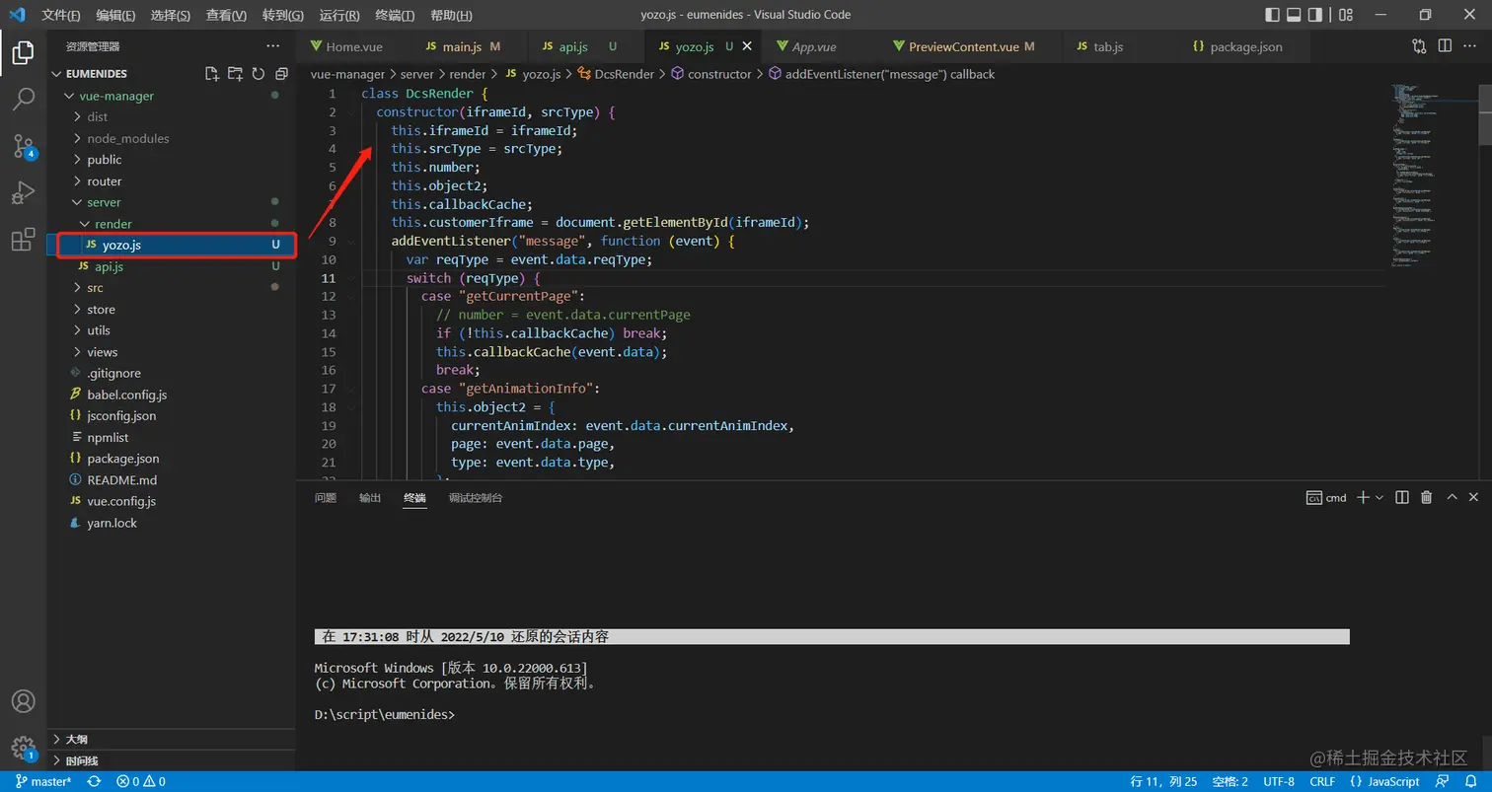Open api.js in the file explorer
Image resolution: width=1492 pixels, height=792 pixels.
pyautogui.click(x=109, y=266)
